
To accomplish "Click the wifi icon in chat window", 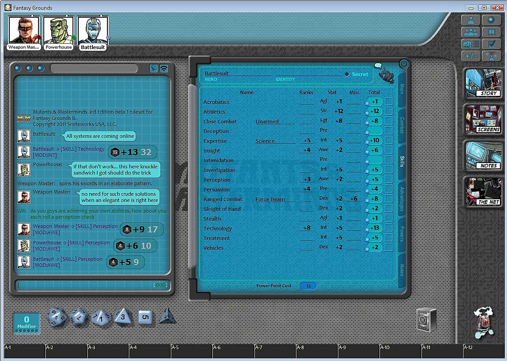I will 164,68.
